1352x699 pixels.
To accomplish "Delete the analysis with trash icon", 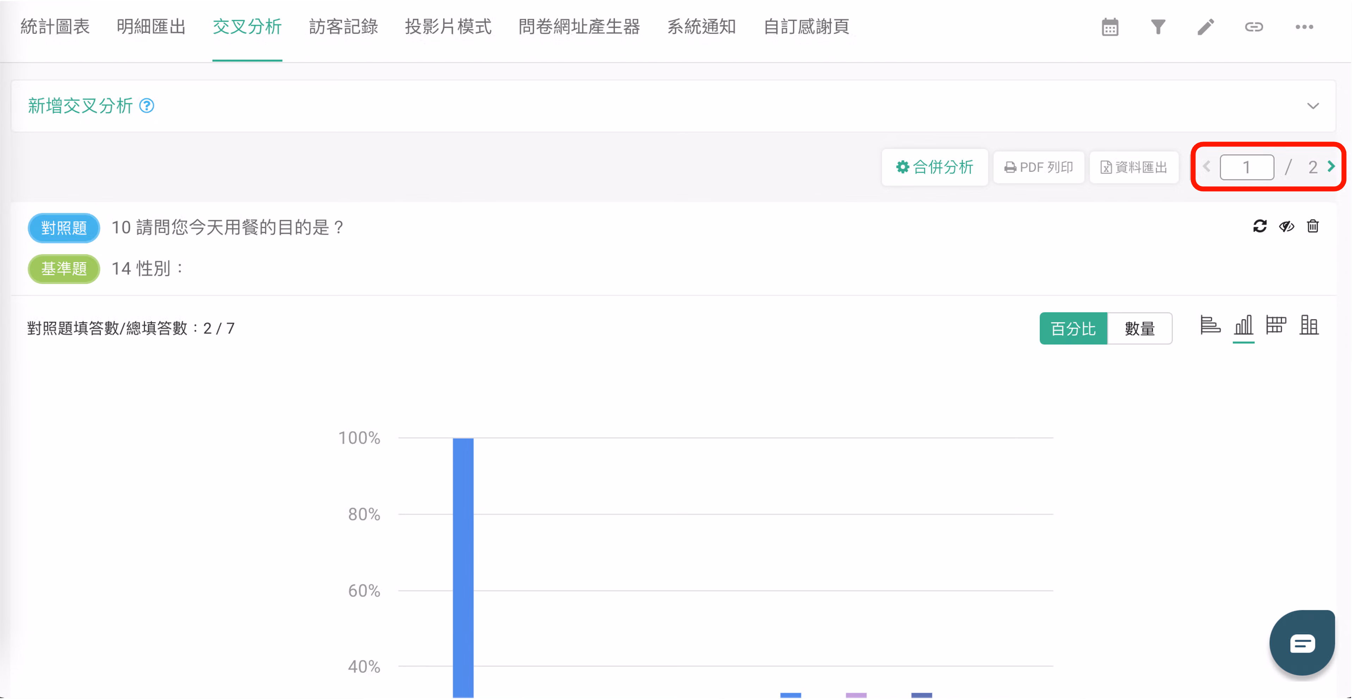I will click(1313, 226).
